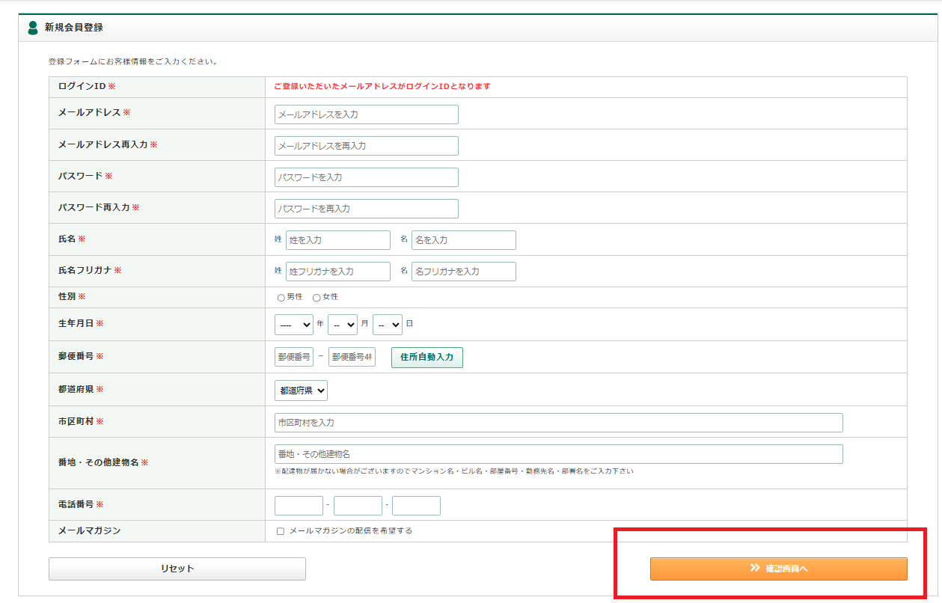Image resolution: width=942 pixels, height=603 pixels.
Task: Click the 姓 family name field
Action: coord(337,240)
